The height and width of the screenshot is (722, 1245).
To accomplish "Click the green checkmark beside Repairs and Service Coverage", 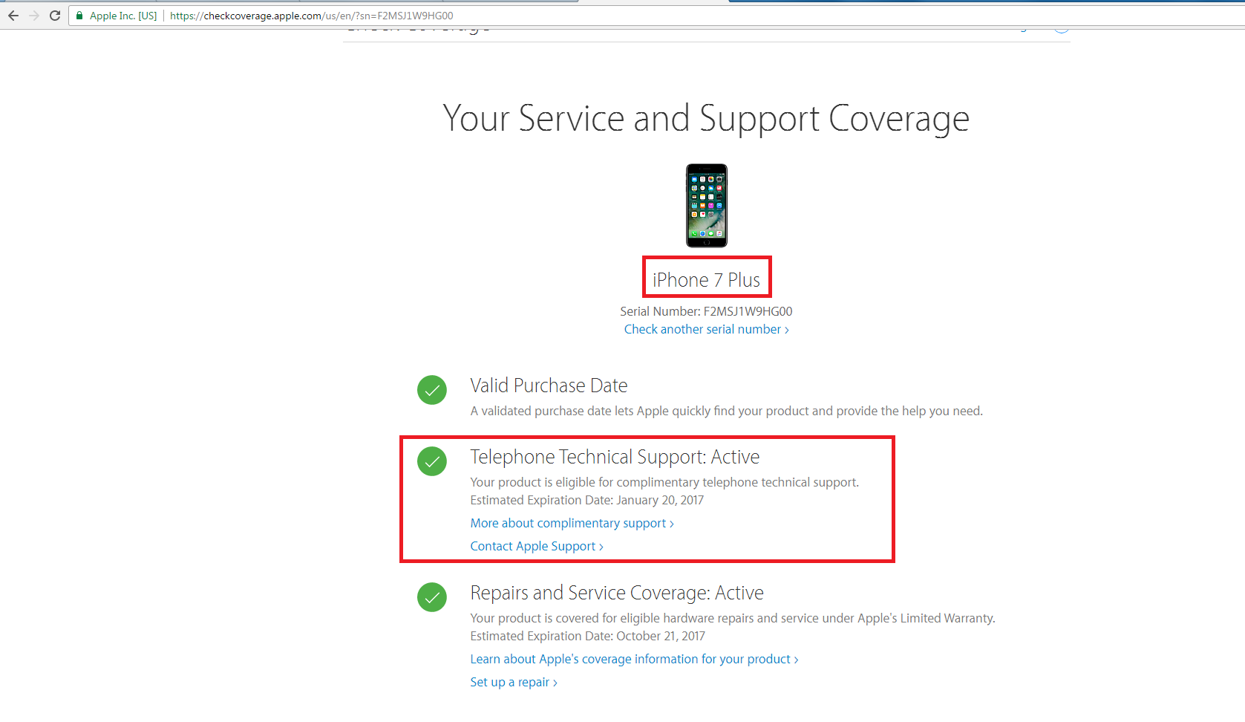I will 432,597.
